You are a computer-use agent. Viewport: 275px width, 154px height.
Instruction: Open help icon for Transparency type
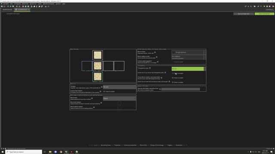pos(150,68)
